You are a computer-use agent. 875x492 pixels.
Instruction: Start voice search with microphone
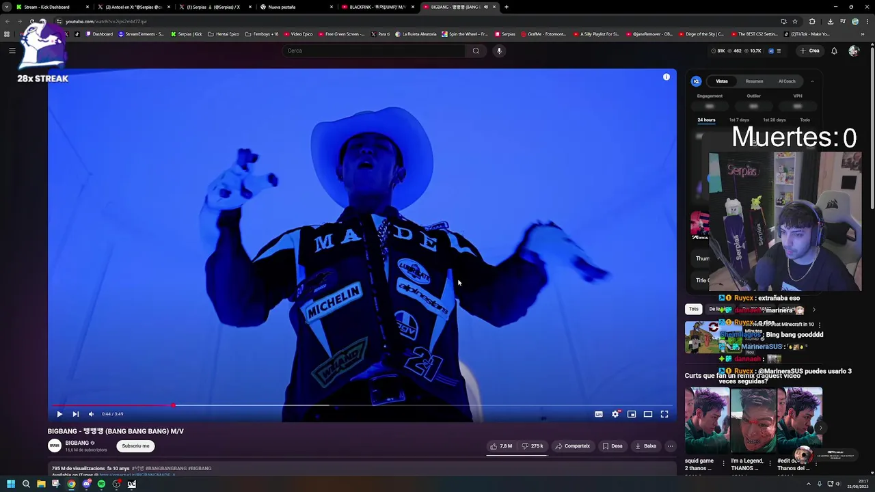coord(499,51)
